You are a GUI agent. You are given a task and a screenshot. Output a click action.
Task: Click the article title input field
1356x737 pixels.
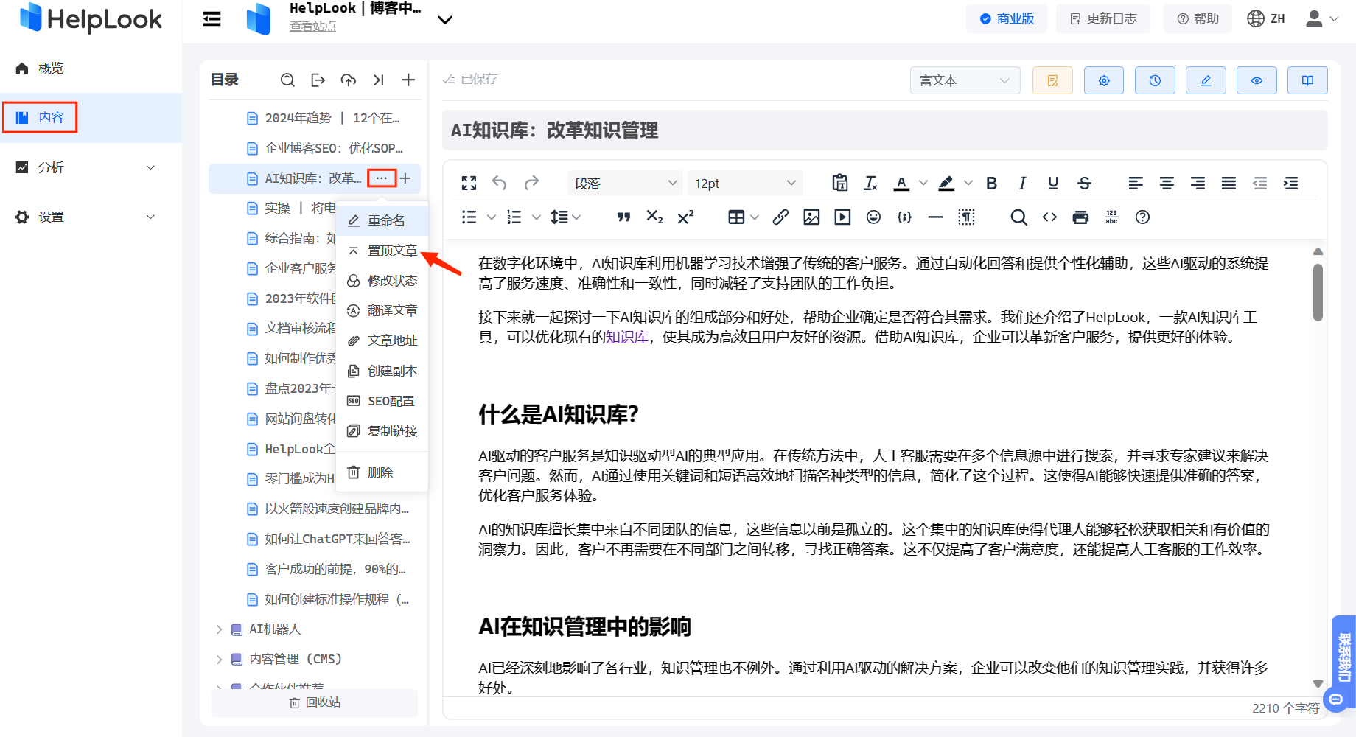point(884,130)
